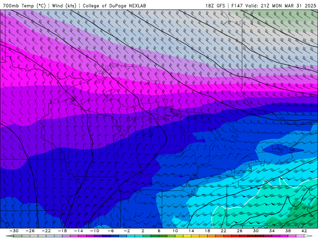Click the -6 label on the color scale
318x238 pixels.
pyautogui.click(x=111, y=231)
